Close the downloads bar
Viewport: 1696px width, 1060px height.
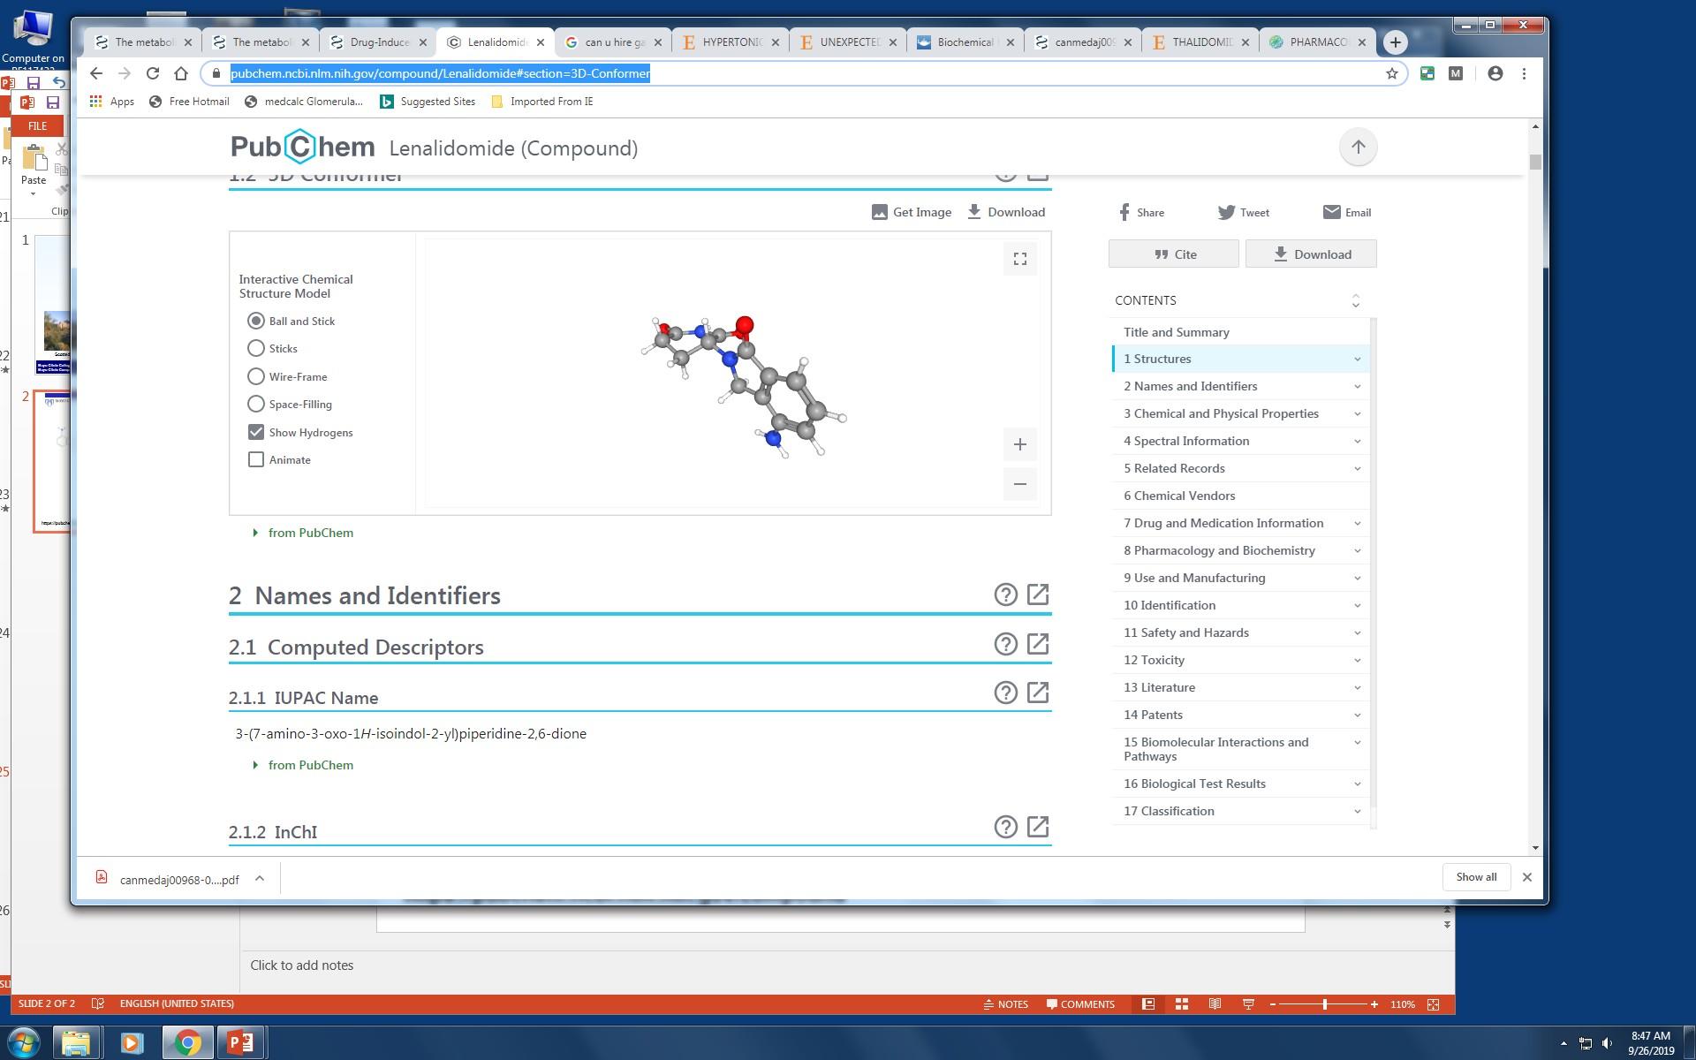coord(1526,877)
